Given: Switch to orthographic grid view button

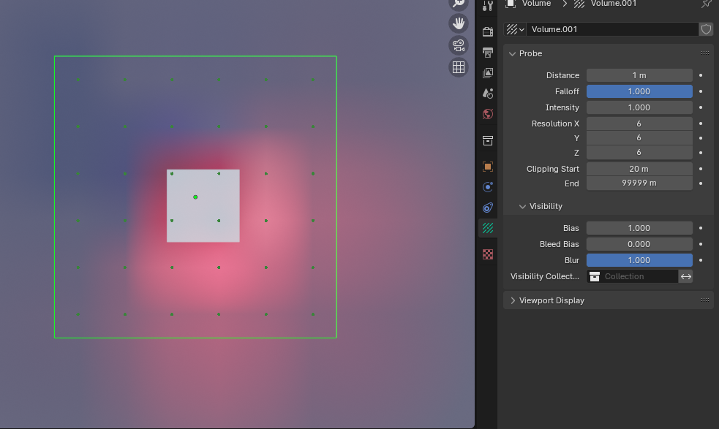Looking at the screenshot, I should 458,67.
